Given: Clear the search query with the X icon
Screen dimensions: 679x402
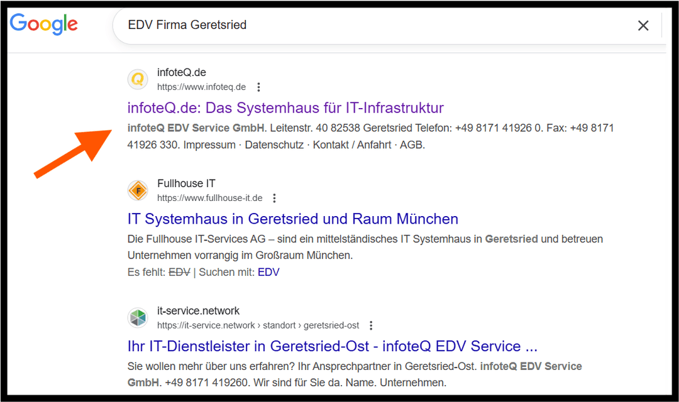Looking at the screenshot, I should point(643,25).
